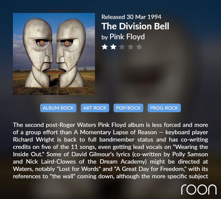Image resolution: width=221 pixels, height=199 pixels.
Task: Click the Released 30 Mar 1994 text
Action: 131,17
